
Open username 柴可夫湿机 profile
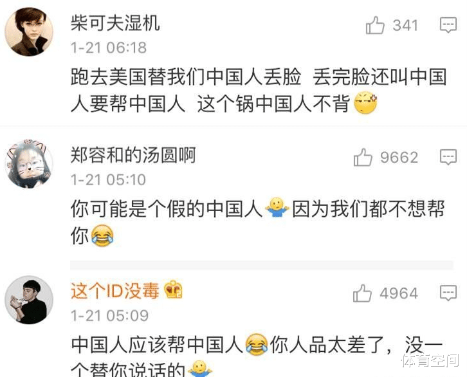tap(115, 23)
